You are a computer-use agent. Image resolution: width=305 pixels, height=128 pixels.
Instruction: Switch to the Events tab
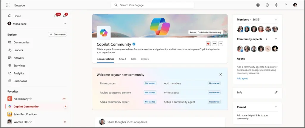[x=144, y=59]
